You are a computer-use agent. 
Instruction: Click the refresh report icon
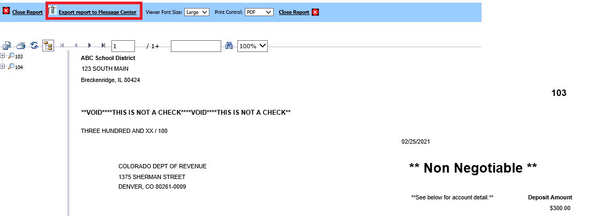coord(34,46)
